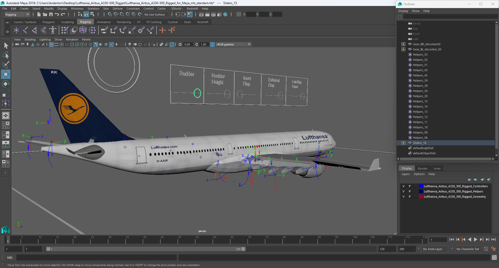Expand the Gear_BL_Absorber_05 node
This screenshot has width=499, height=268.
[x=403, y=49]
